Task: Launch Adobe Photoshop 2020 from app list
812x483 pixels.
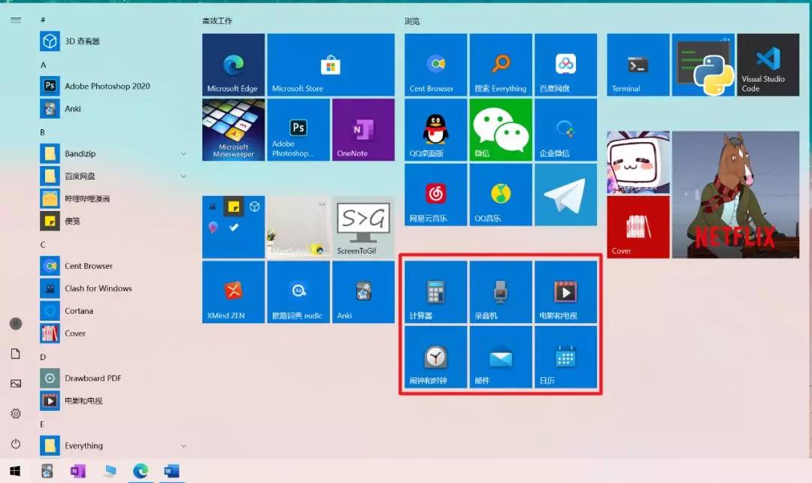Action: tap(107, 86)
